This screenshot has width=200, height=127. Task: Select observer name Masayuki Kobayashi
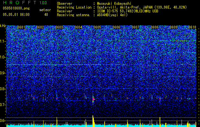tap(114, 3)
